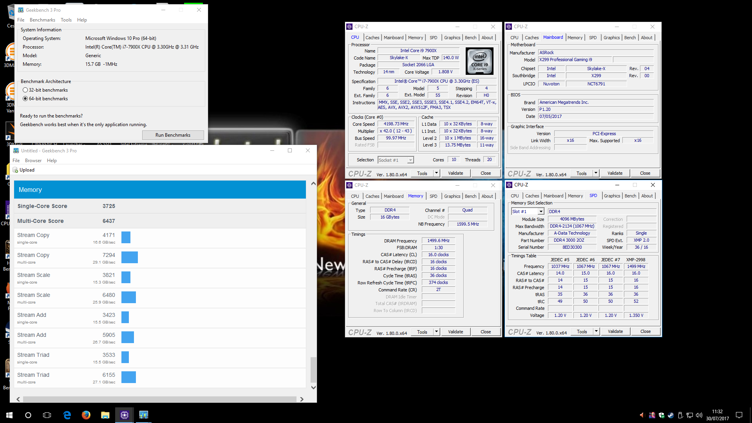
Task: Open the Benchmarks menu in Geekbench
Action: click(42, 20)
